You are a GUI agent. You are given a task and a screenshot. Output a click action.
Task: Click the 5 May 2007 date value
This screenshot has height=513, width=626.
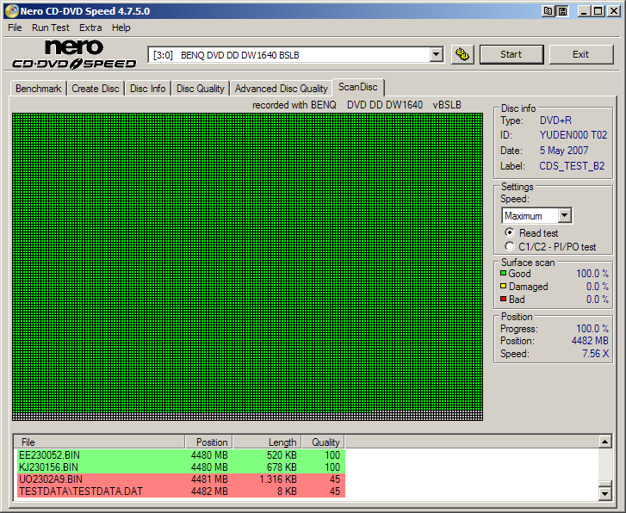pos(564,151)
